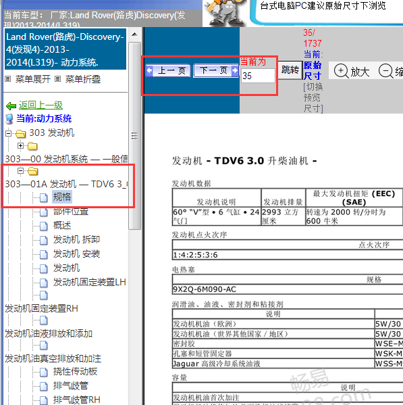Open the 排气歧管RH document
Screen dimensions: 403x405
76,400
